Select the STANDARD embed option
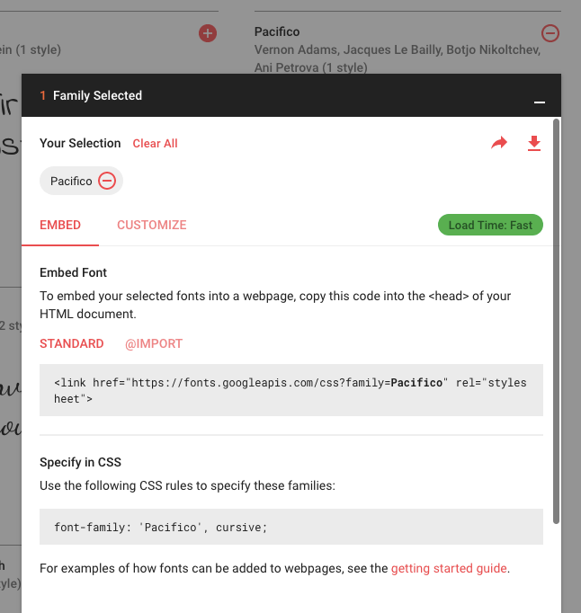This screenshot has width=581, height=613. [x=72, y=343]
